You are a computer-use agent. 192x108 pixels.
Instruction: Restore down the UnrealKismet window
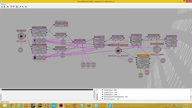tap(184, 1)
